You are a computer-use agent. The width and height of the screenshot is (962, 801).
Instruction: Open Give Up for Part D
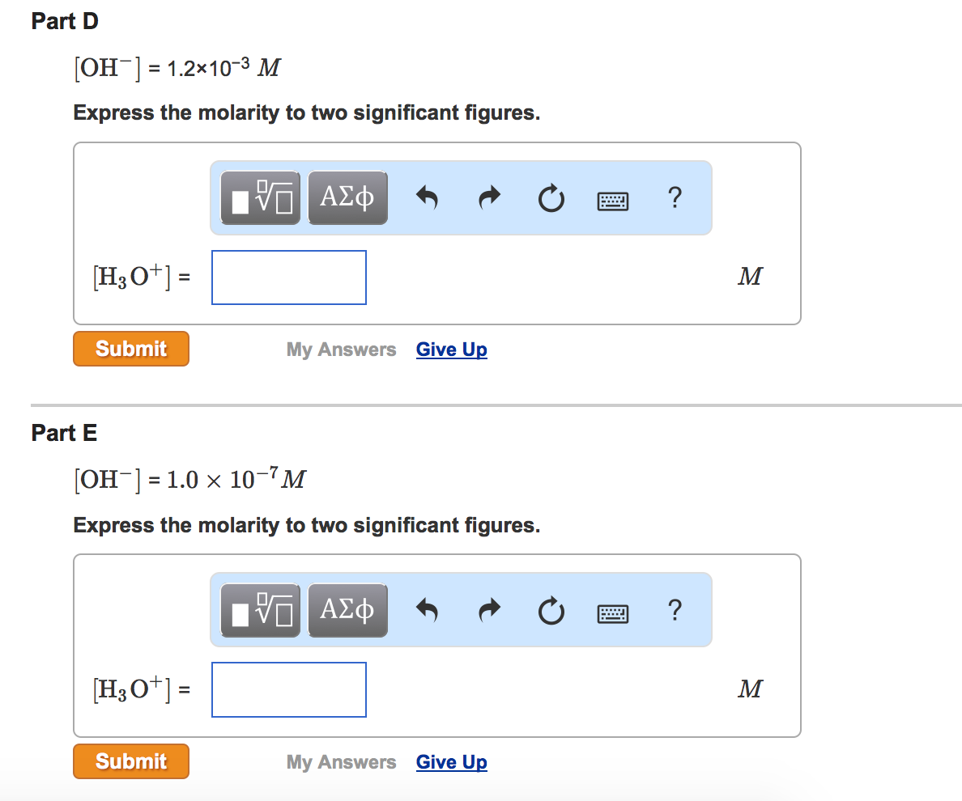point(451,349)
